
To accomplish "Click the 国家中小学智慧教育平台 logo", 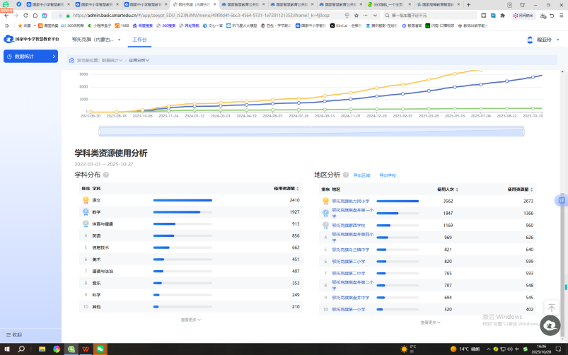I will [32, 40].
